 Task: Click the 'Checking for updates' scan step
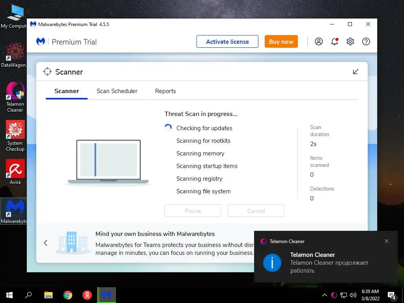coord(204,128)
